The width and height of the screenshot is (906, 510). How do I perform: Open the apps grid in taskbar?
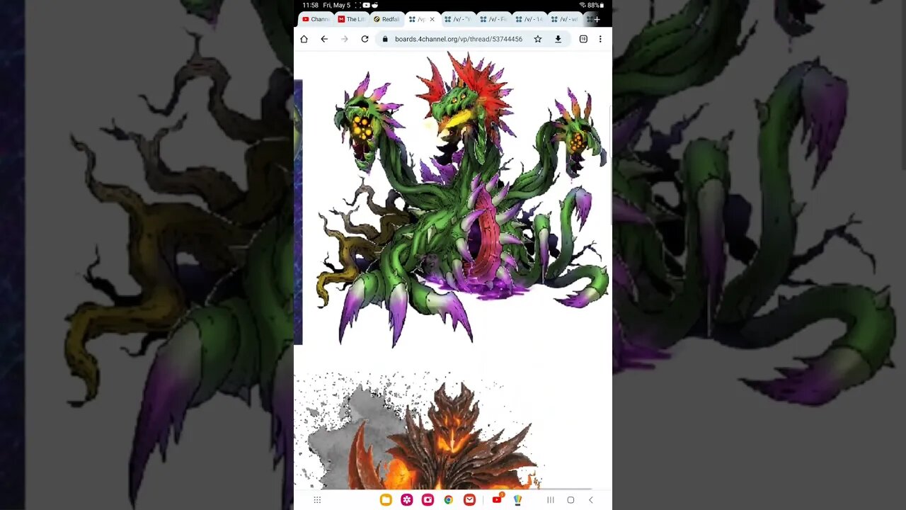317,500
